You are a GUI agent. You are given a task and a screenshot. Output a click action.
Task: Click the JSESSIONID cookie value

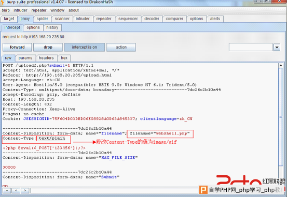[x=93, y=119]
